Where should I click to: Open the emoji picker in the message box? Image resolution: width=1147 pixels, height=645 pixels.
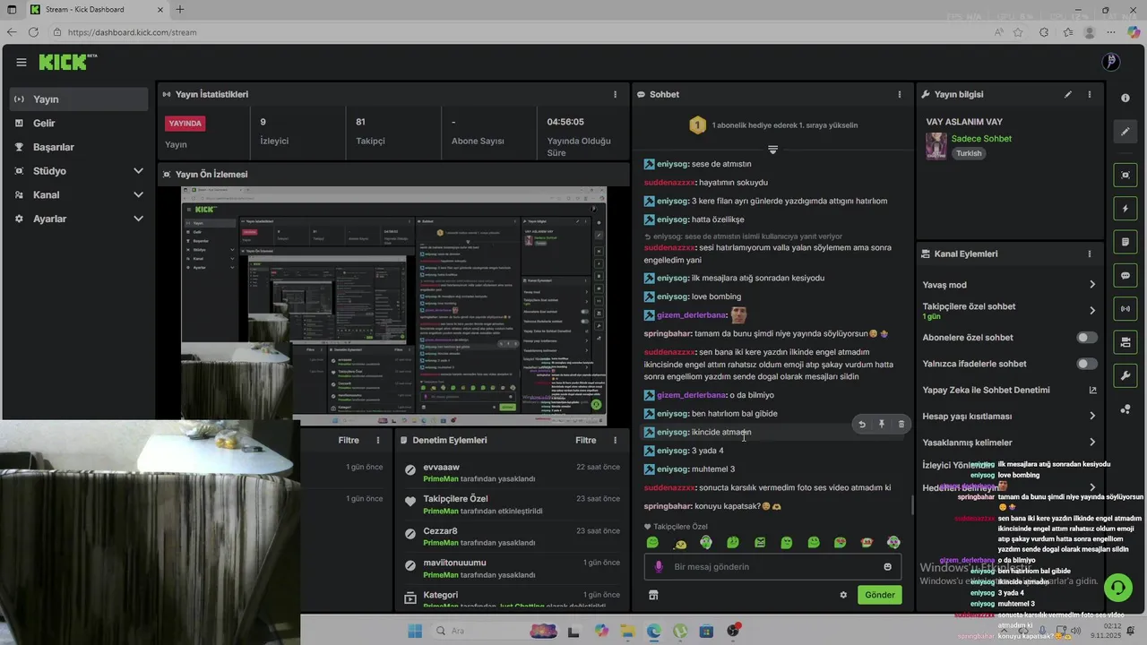[x=888, y=566]
